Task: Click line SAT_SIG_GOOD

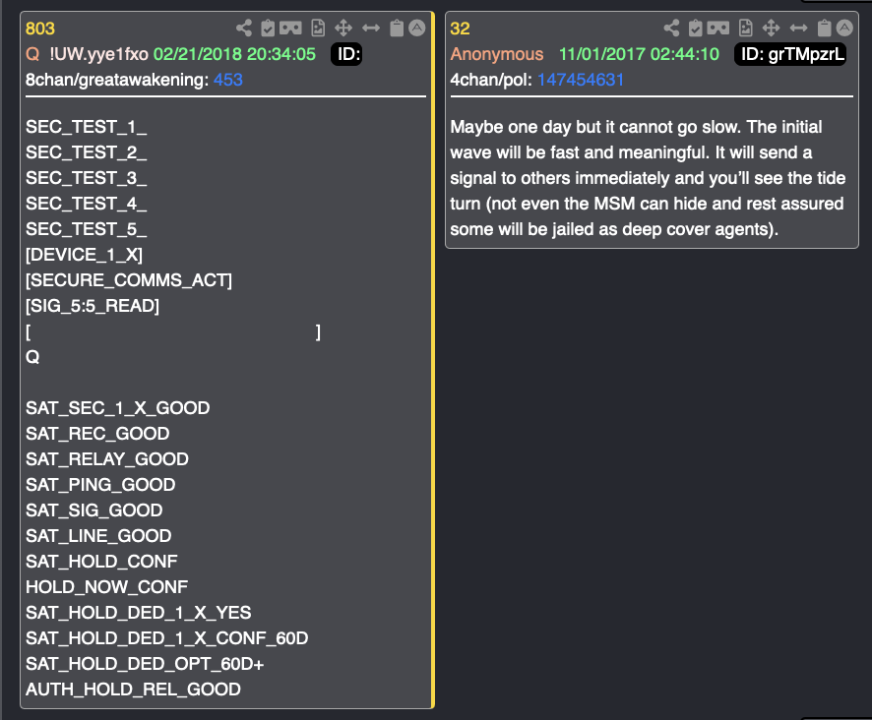Action: (x=93, y=510)
